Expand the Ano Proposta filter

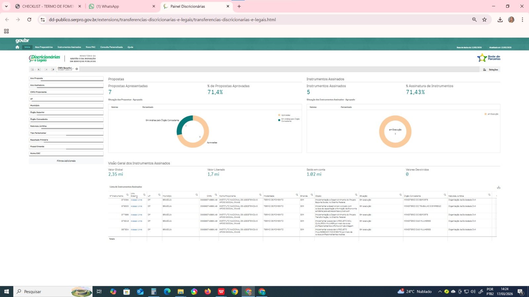coord(66,79)
